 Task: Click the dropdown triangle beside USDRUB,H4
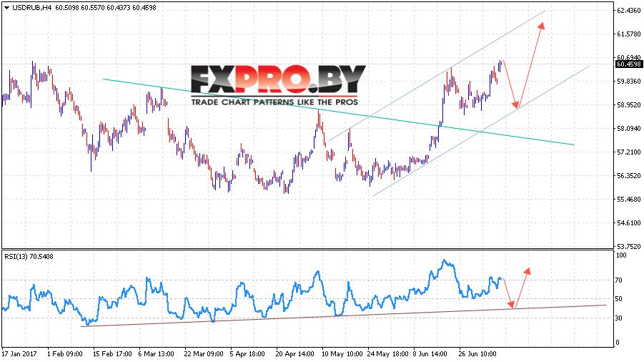7,7
